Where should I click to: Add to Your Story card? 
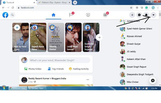pos(21,37)
